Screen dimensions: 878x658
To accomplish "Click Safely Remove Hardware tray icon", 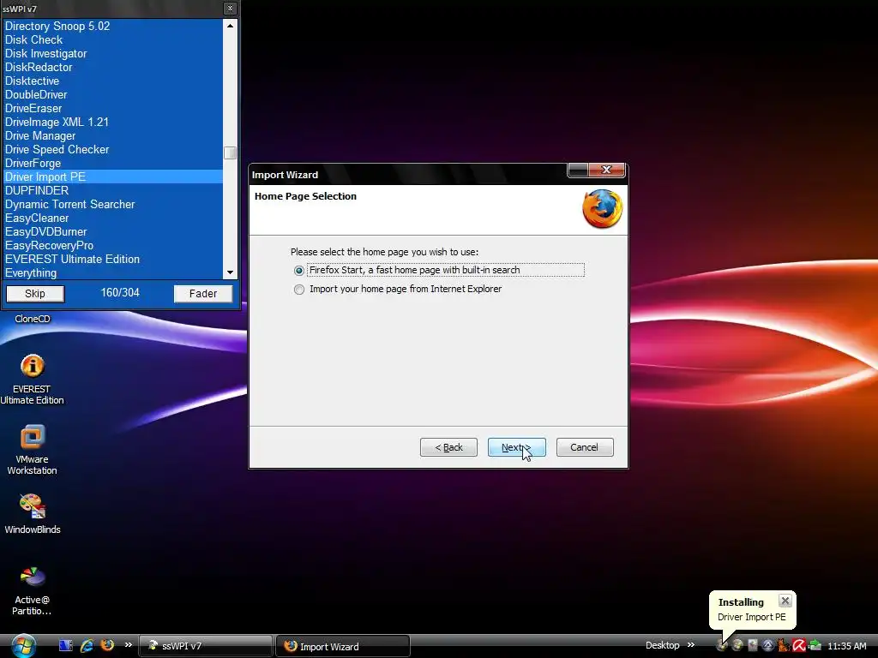I will (815, 645).
